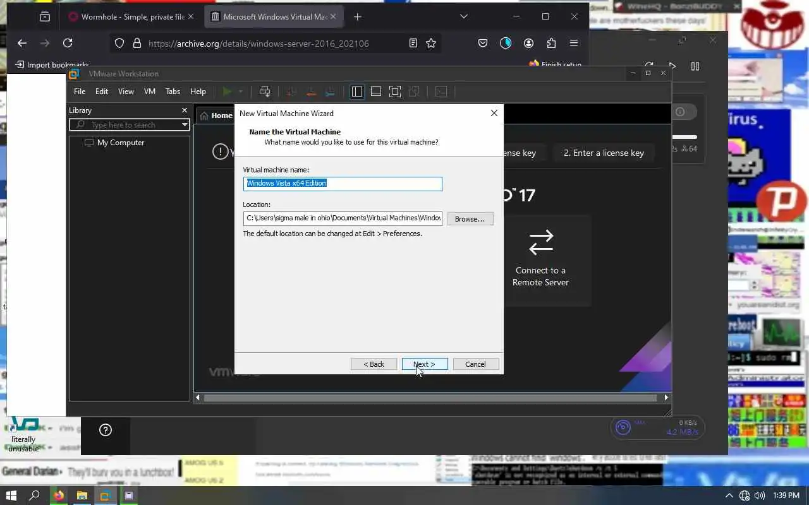809x505 pixels.
Task: Click the browser Back arrow
Action: (22, 43)
